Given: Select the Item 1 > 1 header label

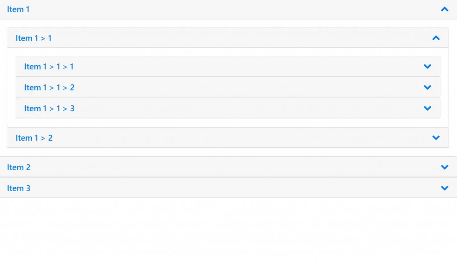Looking at the screenshot, I should click(x=34, y=38).
